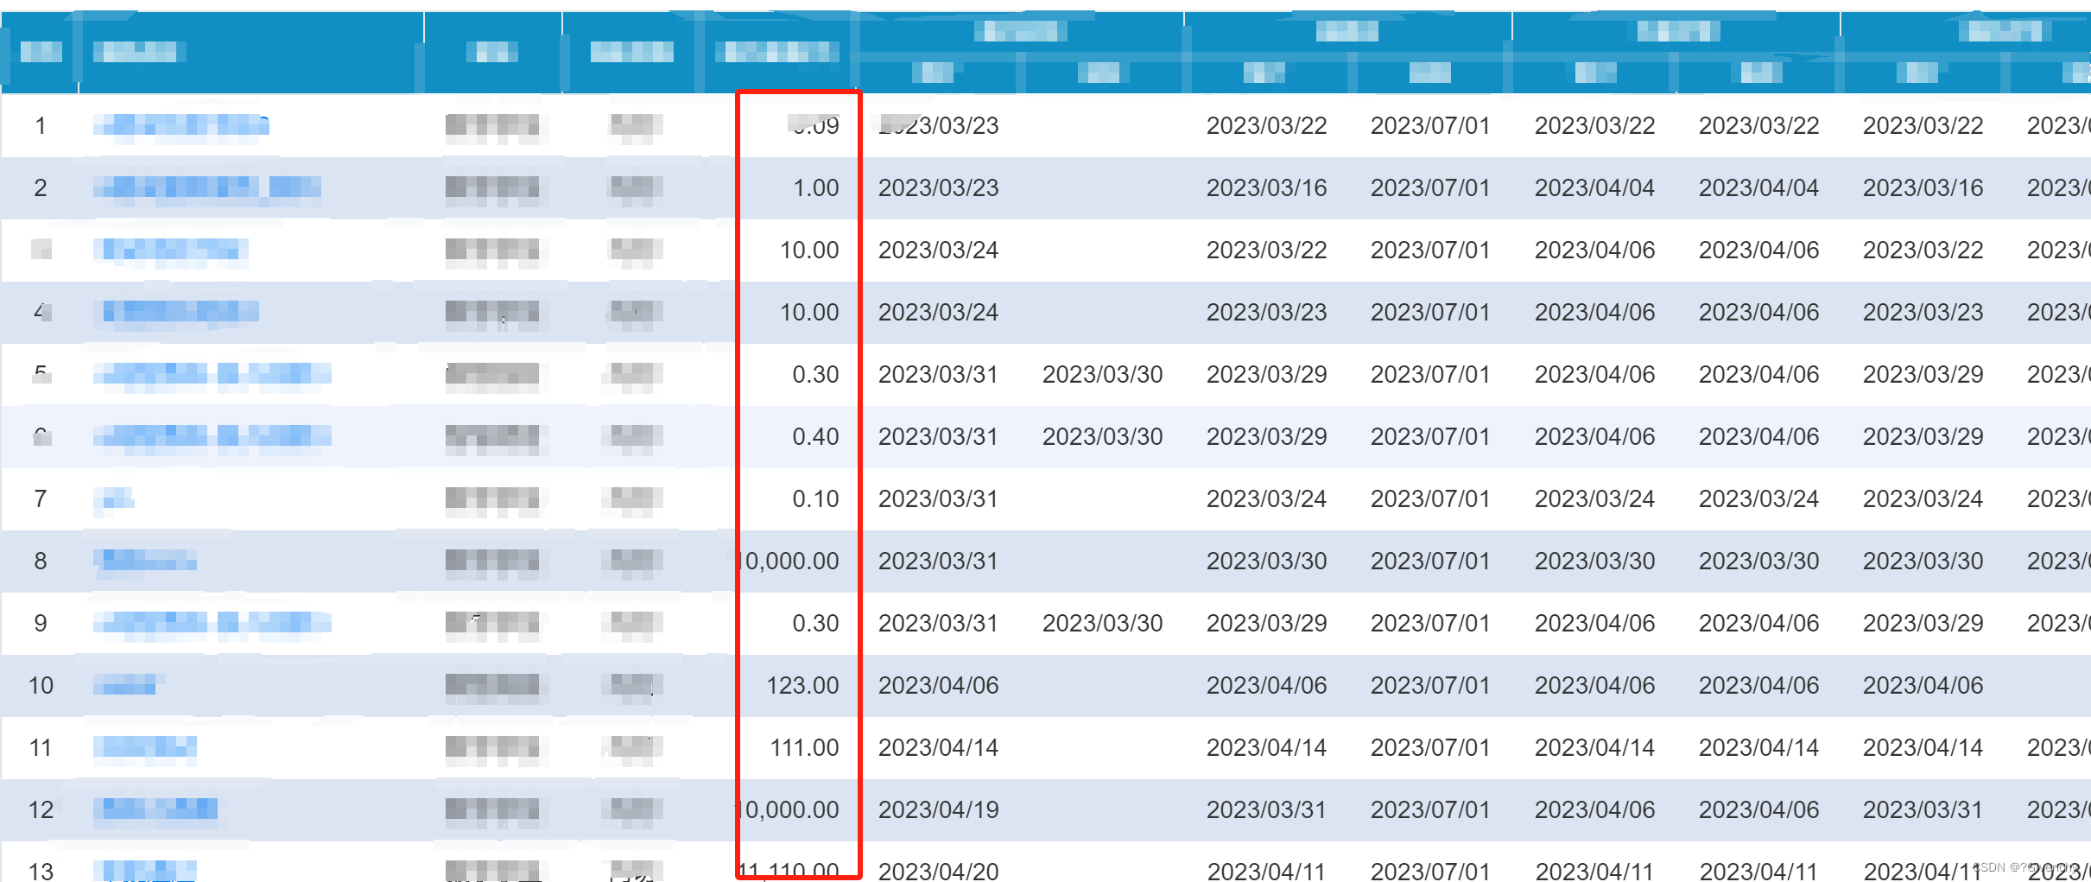Select the 1.00 amount in row 2

coord(816,187)
